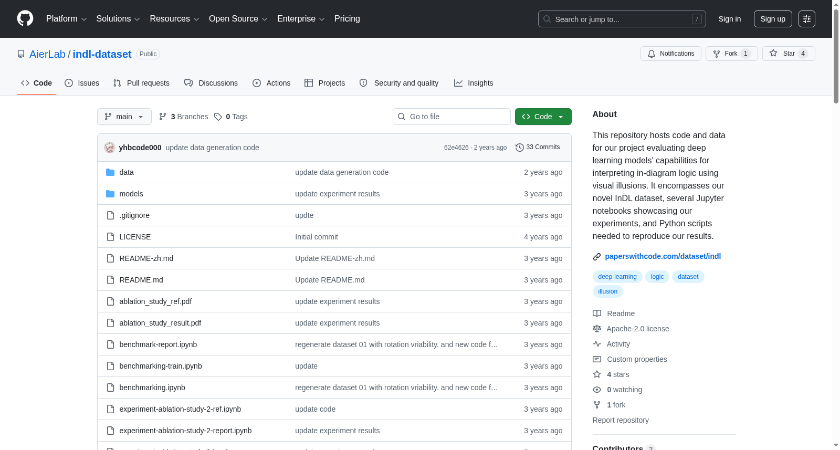
Task: Click the fork icon in About
Action: coord(597,405)
